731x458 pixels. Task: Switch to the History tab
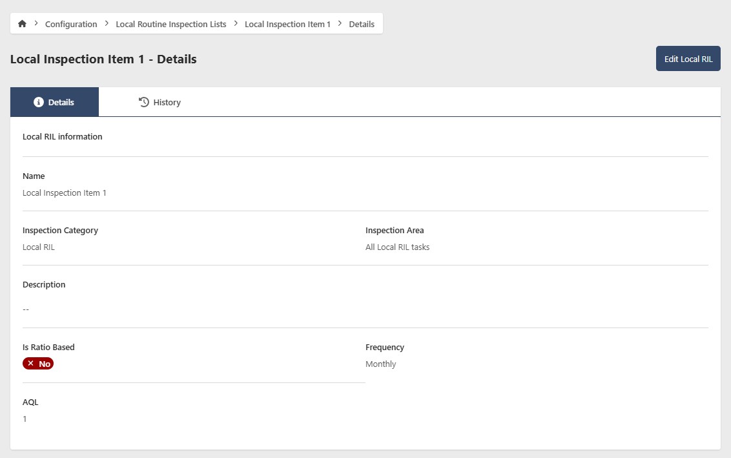(x=160, y=101)
